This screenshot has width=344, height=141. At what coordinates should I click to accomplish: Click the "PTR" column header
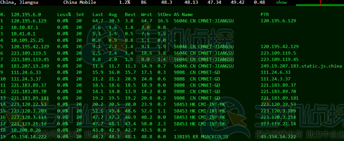(265, 14)
